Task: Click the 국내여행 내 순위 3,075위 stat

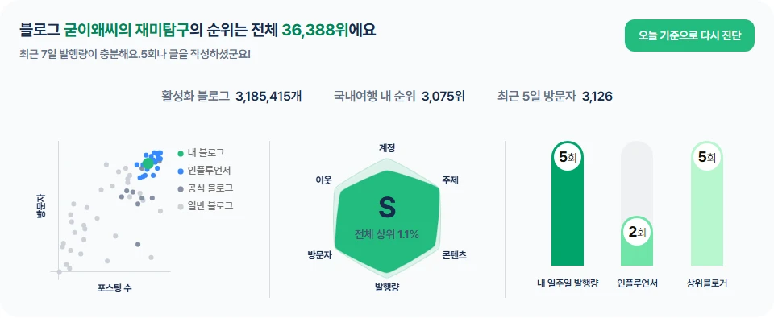Action: (x=399, y=96)
